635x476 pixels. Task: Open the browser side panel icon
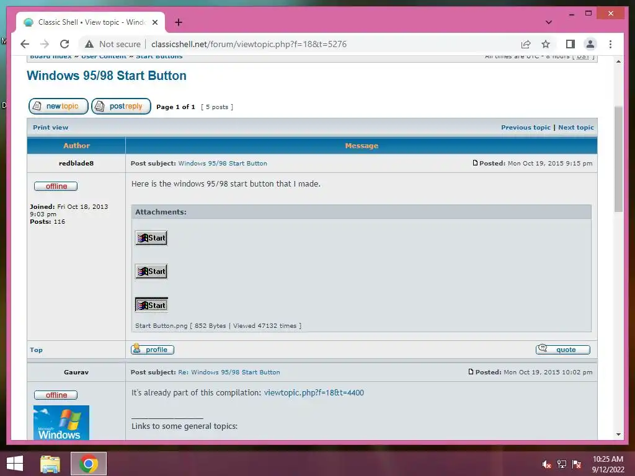click(x=571, y=44)
